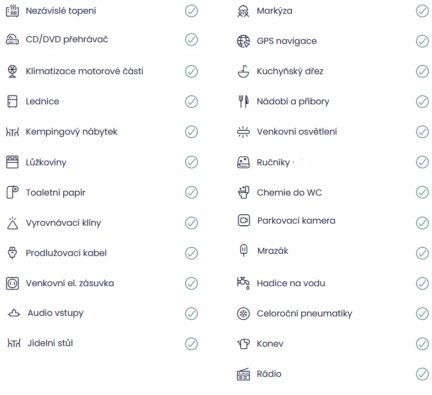The image size is (432, 395).
Task: Click the Parkovací kamera camera icon
Action: pyautogui.click(x=243, y=220)
